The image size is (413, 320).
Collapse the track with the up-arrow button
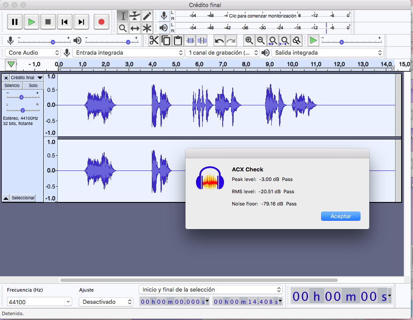click(x=6, y=198)
